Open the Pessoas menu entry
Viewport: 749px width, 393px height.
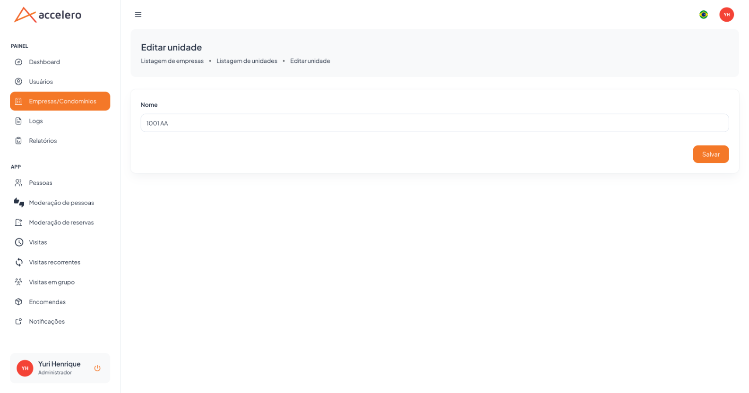tap(60, 183)
